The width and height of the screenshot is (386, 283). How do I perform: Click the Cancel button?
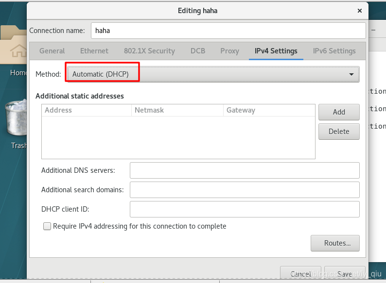pyautogui.click(x=300, y=273)
